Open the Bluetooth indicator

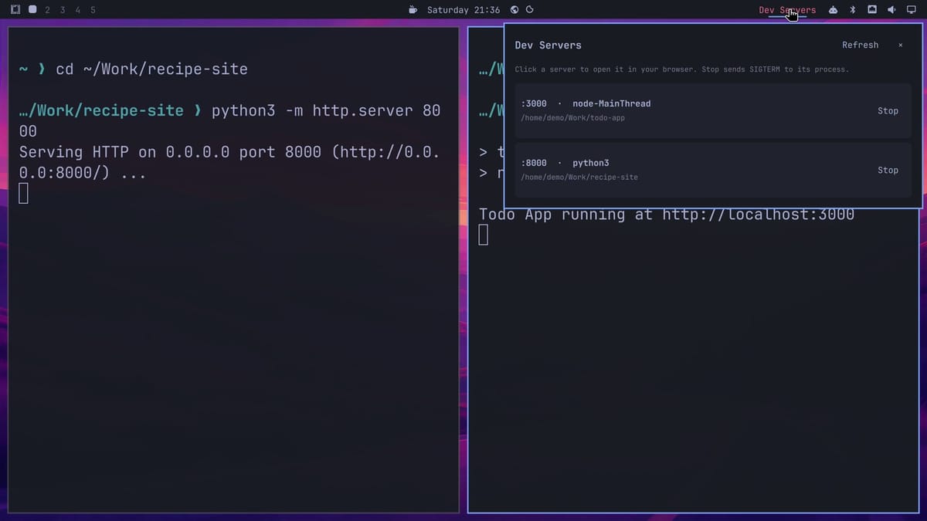853,10
